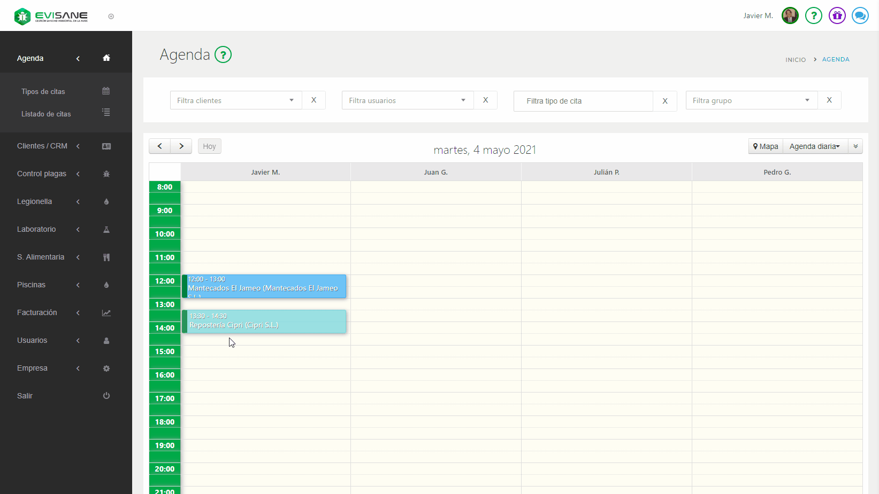Open the Mantecados El Jameo appointment
The image size is (879, 494).
[264, 287]
